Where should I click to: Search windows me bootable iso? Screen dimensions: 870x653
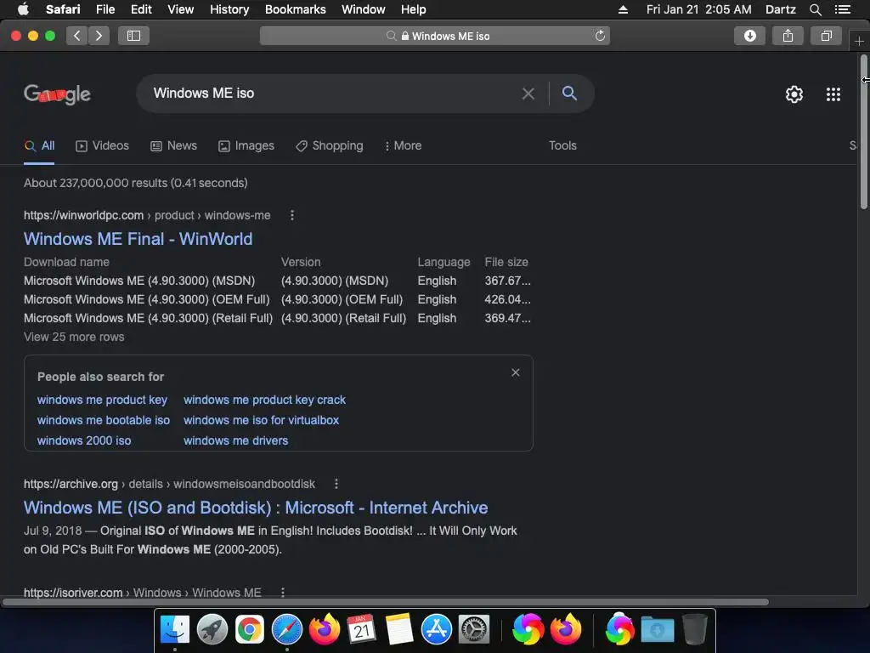(x=104, y=420)
